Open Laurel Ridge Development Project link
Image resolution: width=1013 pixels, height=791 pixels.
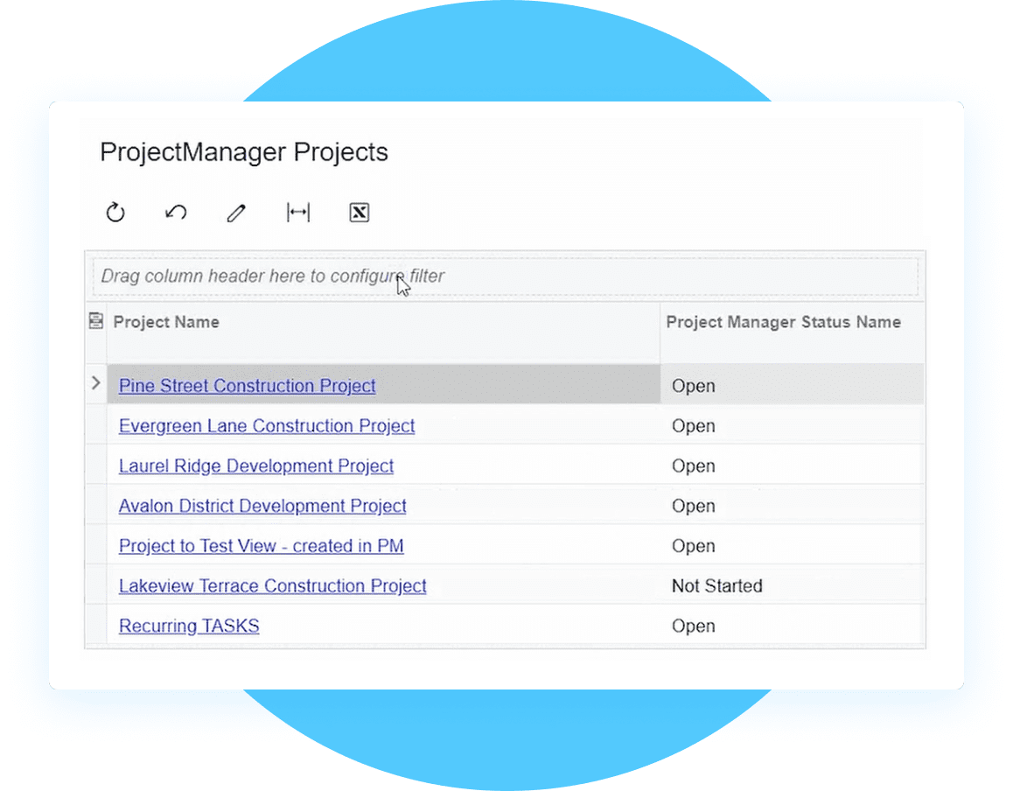pyautogui.click(x=255, y=466)
